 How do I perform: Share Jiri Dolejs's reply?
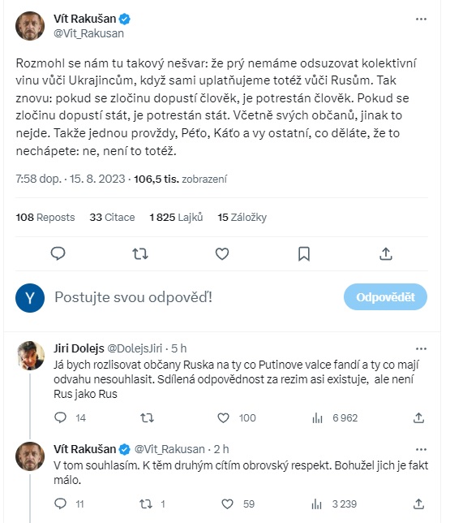(x=418, y=418)
